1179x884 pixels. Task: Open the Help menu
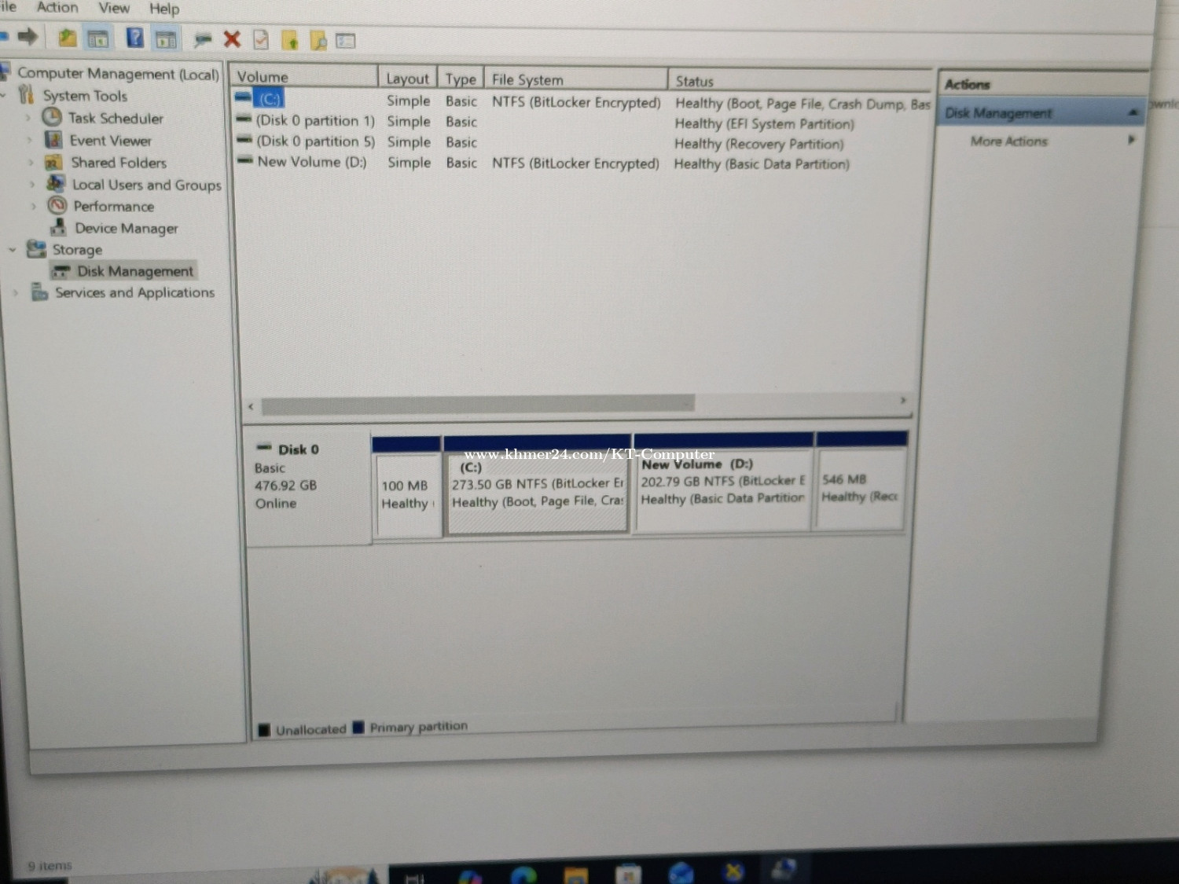point(164,9)
